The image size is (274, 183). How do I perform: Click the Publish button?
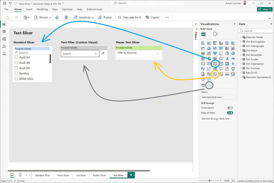point(105,17)
